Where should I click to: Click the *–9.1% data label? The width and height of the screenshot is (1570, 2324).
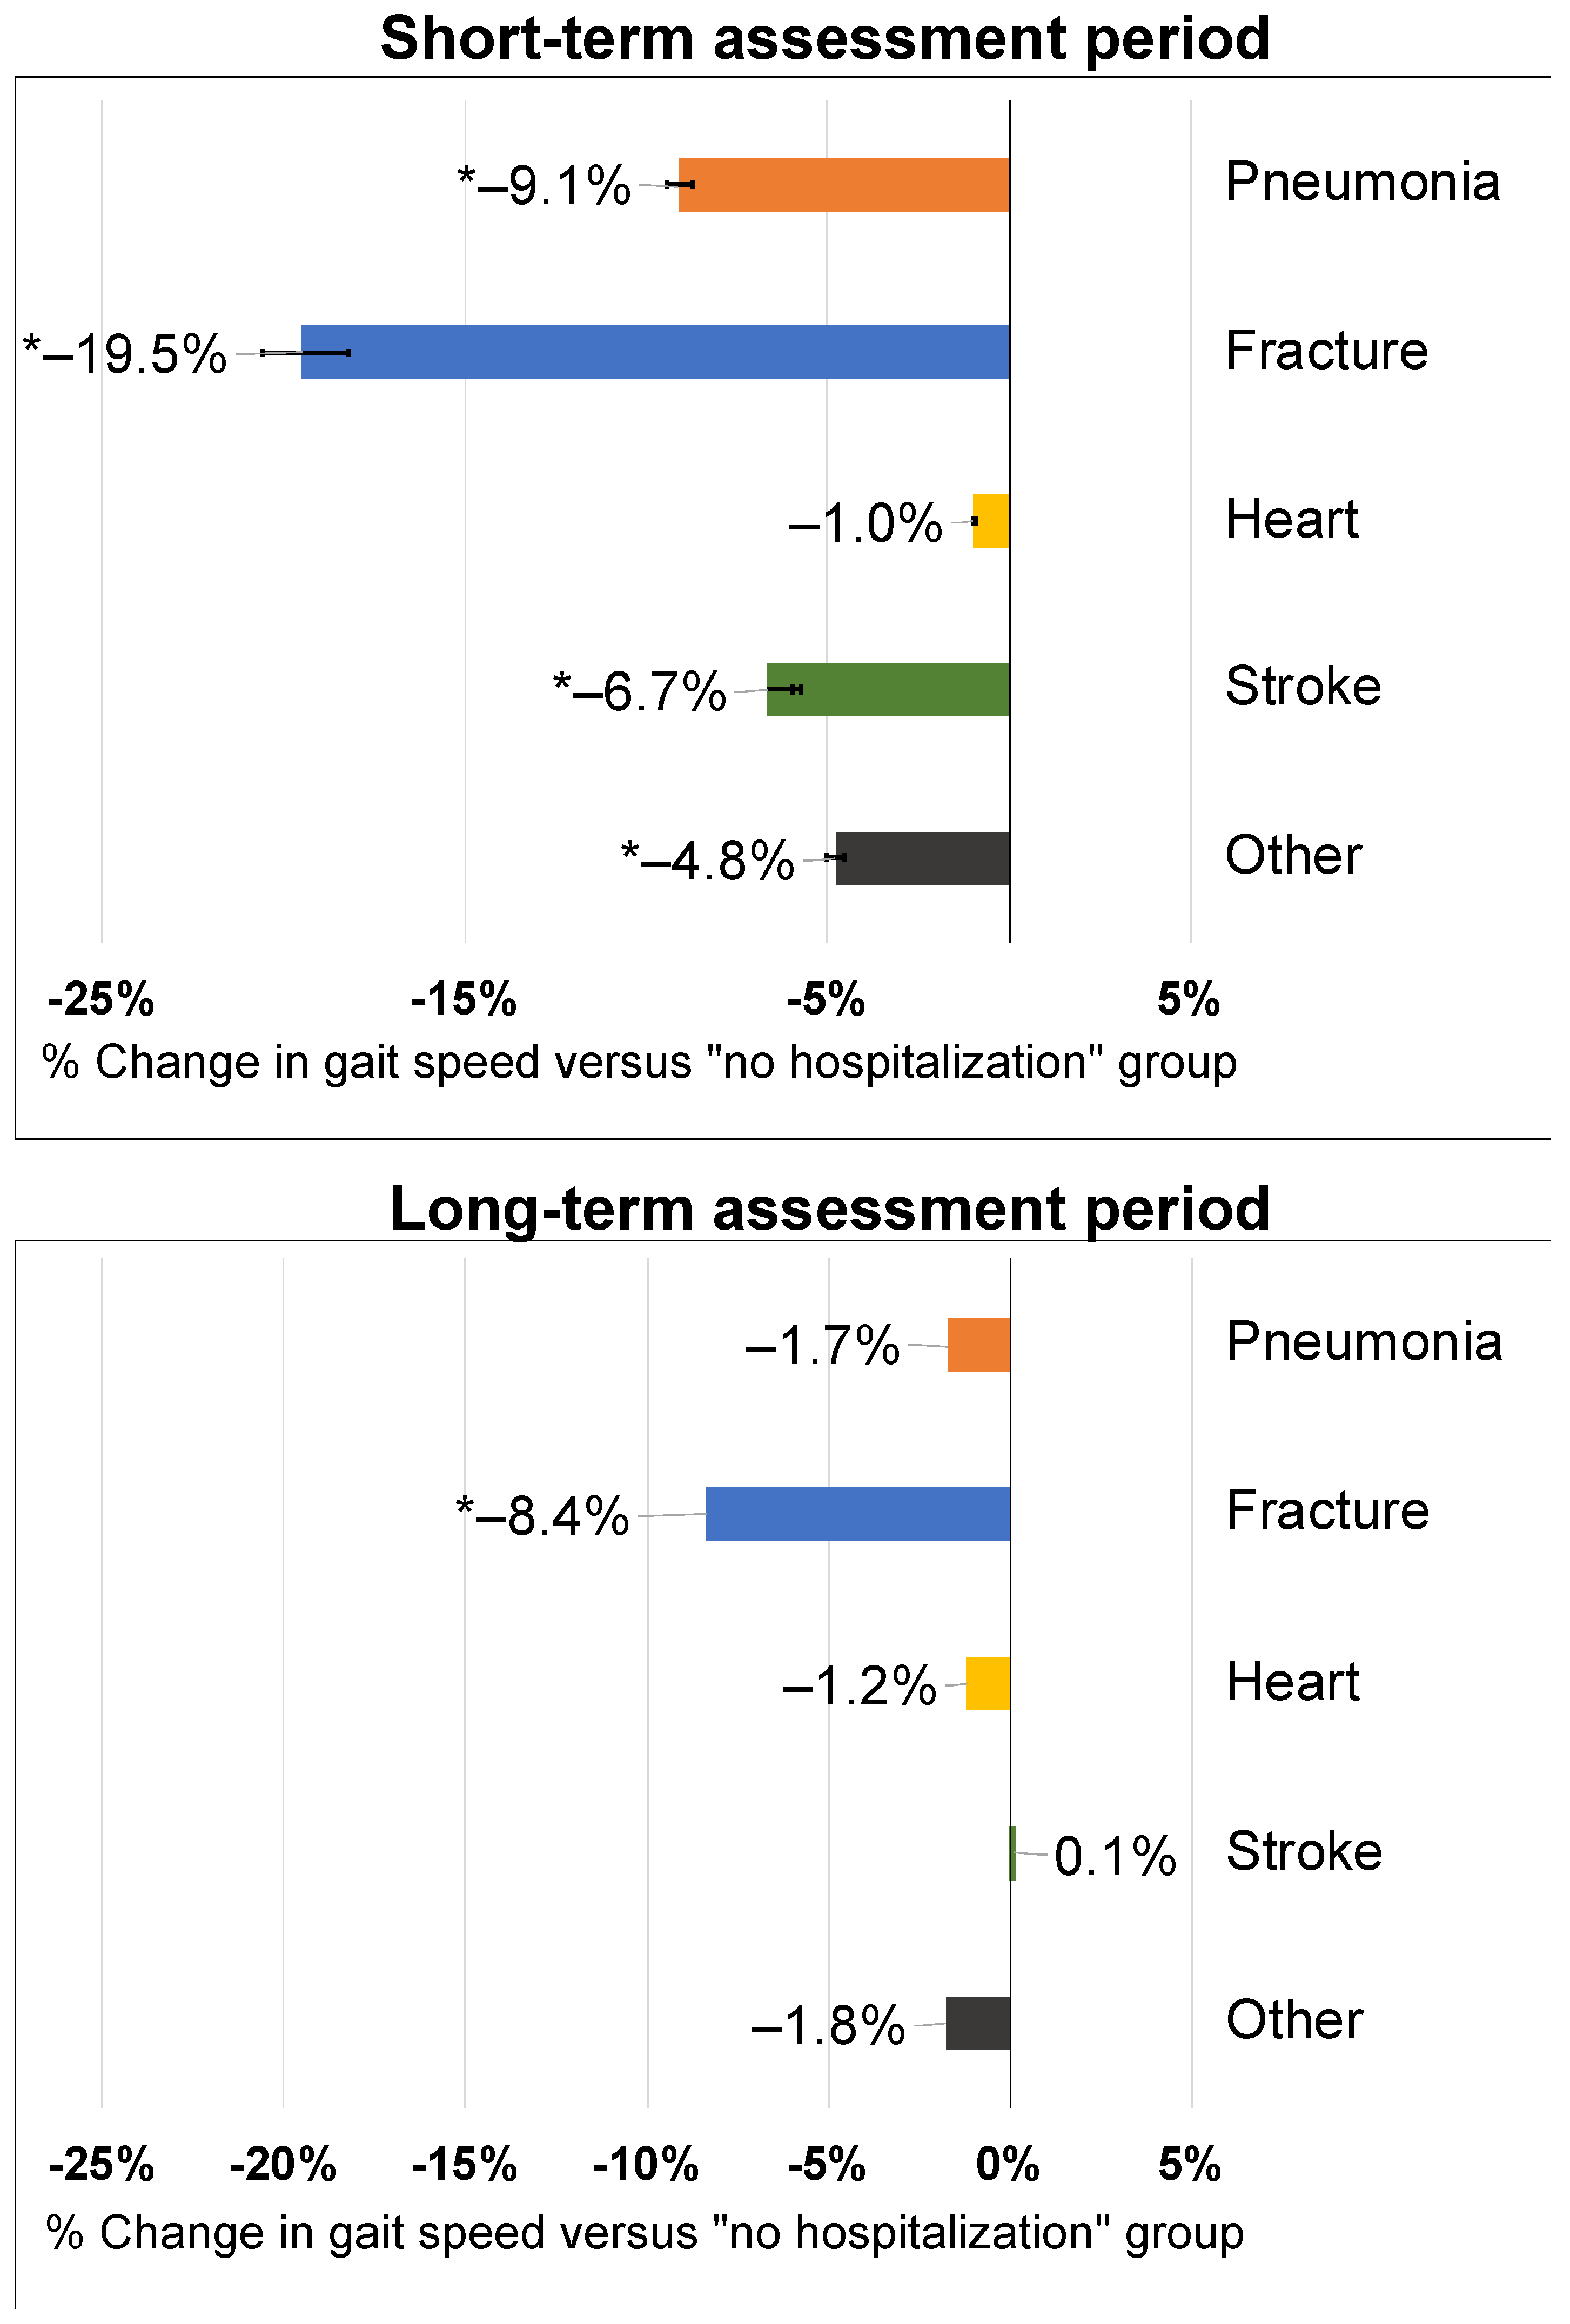pos(545,186)
